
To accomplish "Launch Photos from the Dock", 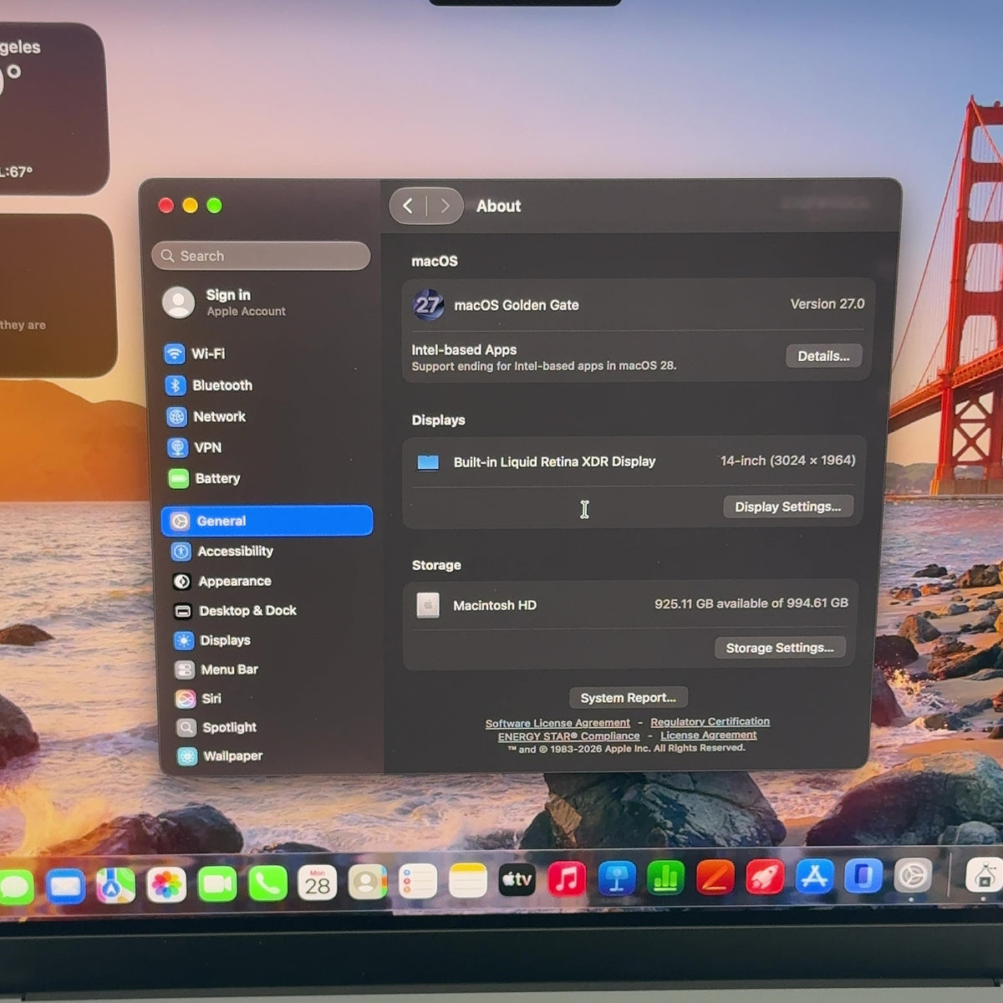I will [166, 884].
